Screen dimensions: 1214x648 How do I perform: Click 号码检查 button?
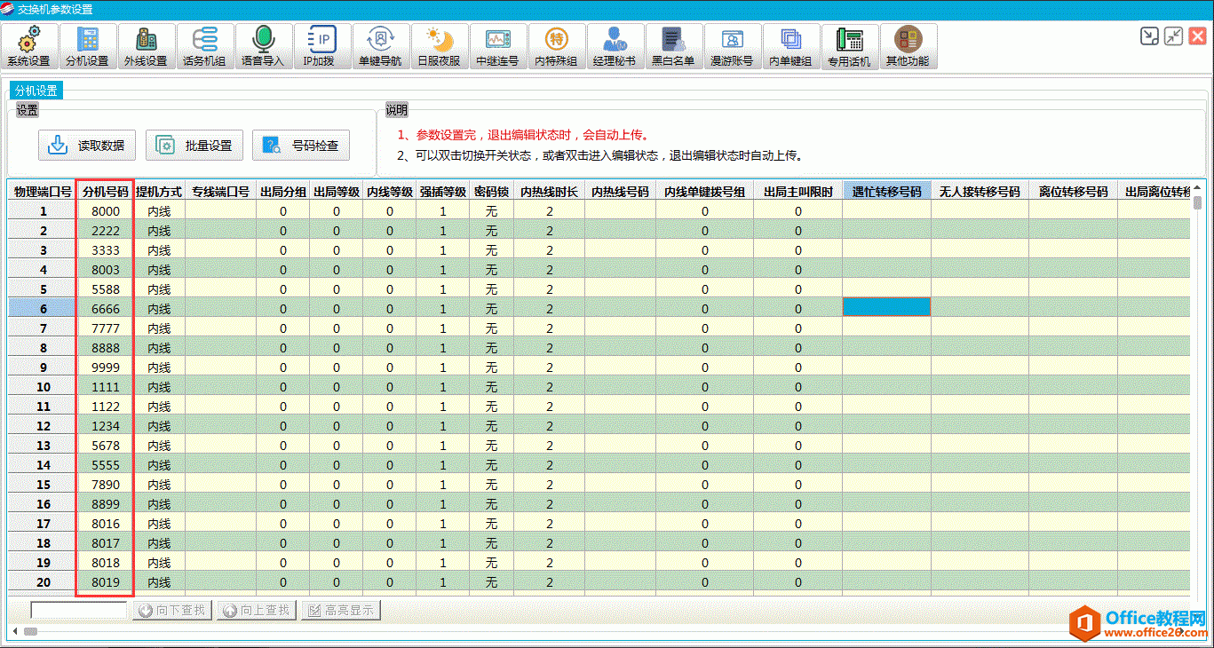[x=301, y=146]
